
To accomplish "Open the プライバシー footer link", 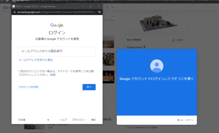I will 79,120.
